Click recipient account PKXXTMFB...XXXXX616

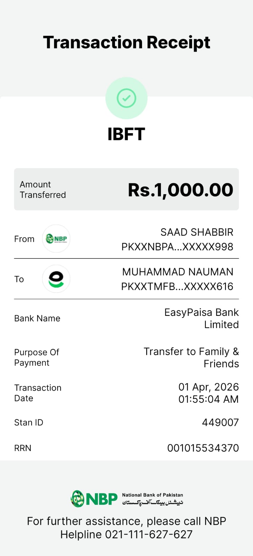tap(177, 286)
